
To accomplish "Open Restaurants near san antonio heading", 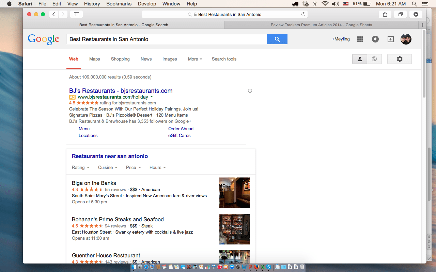I will pos(110,156).
